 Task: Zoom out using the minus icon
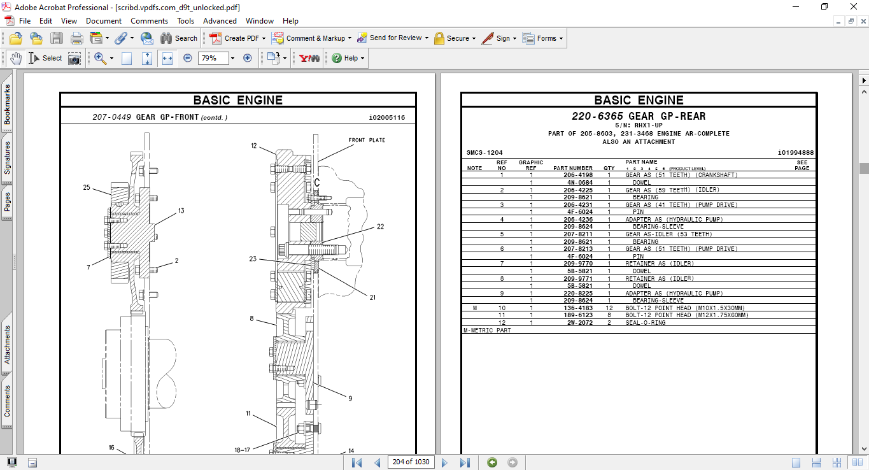[x=187, y=58]
